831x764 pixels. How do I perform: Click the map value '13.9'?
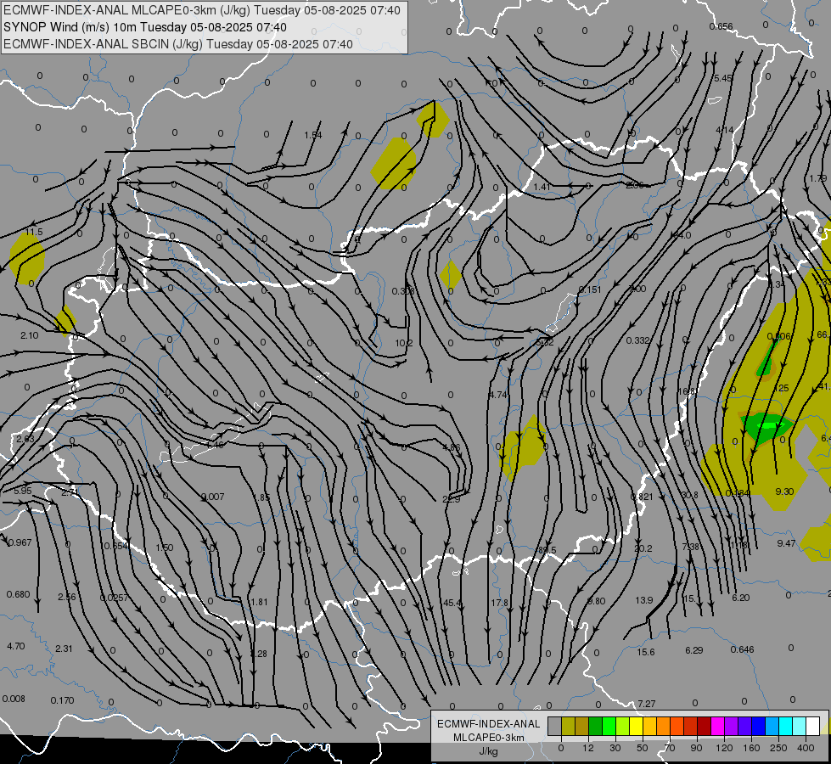point(644,600)
